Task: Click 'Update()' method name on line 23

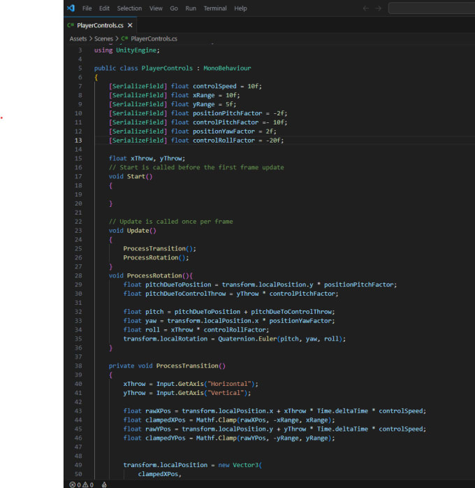Action: click(141, 231)
